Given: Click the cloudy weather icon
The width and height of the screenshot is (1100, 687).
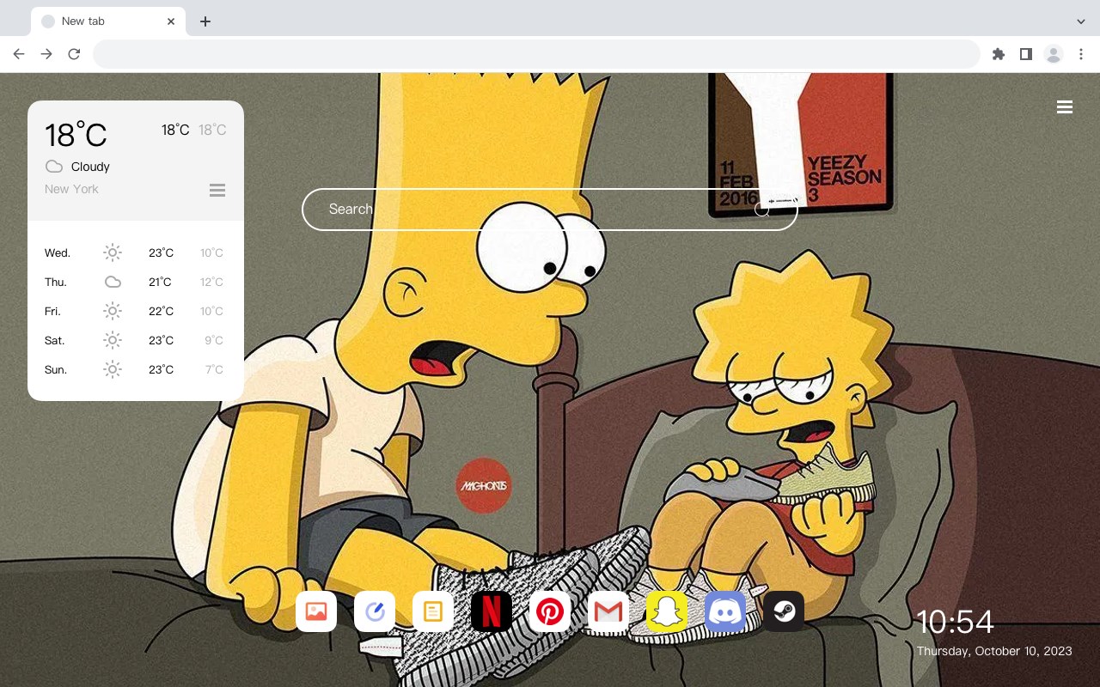Looking at the screenshot, I should click(54, 167).
